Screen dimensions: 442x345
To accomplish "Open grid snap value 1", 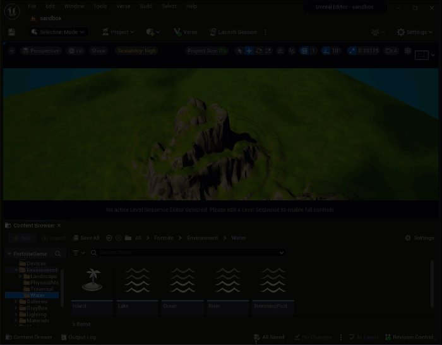I will pyautogui.click(x=313, y=51).
